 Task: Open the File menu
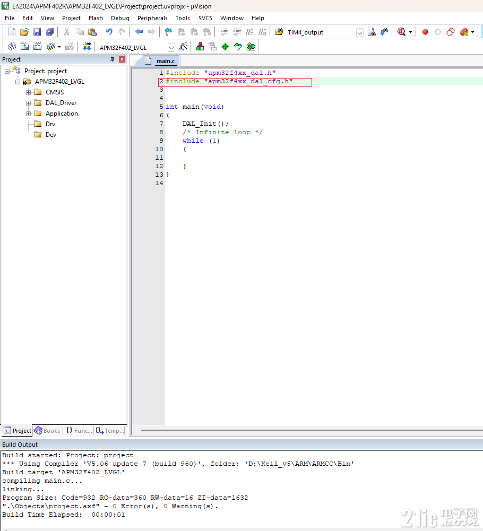coord(10,18)
